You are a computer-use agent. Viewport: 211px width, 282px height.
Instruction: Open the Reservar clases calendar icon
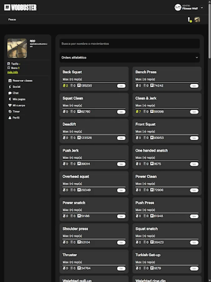pos(10,81)
